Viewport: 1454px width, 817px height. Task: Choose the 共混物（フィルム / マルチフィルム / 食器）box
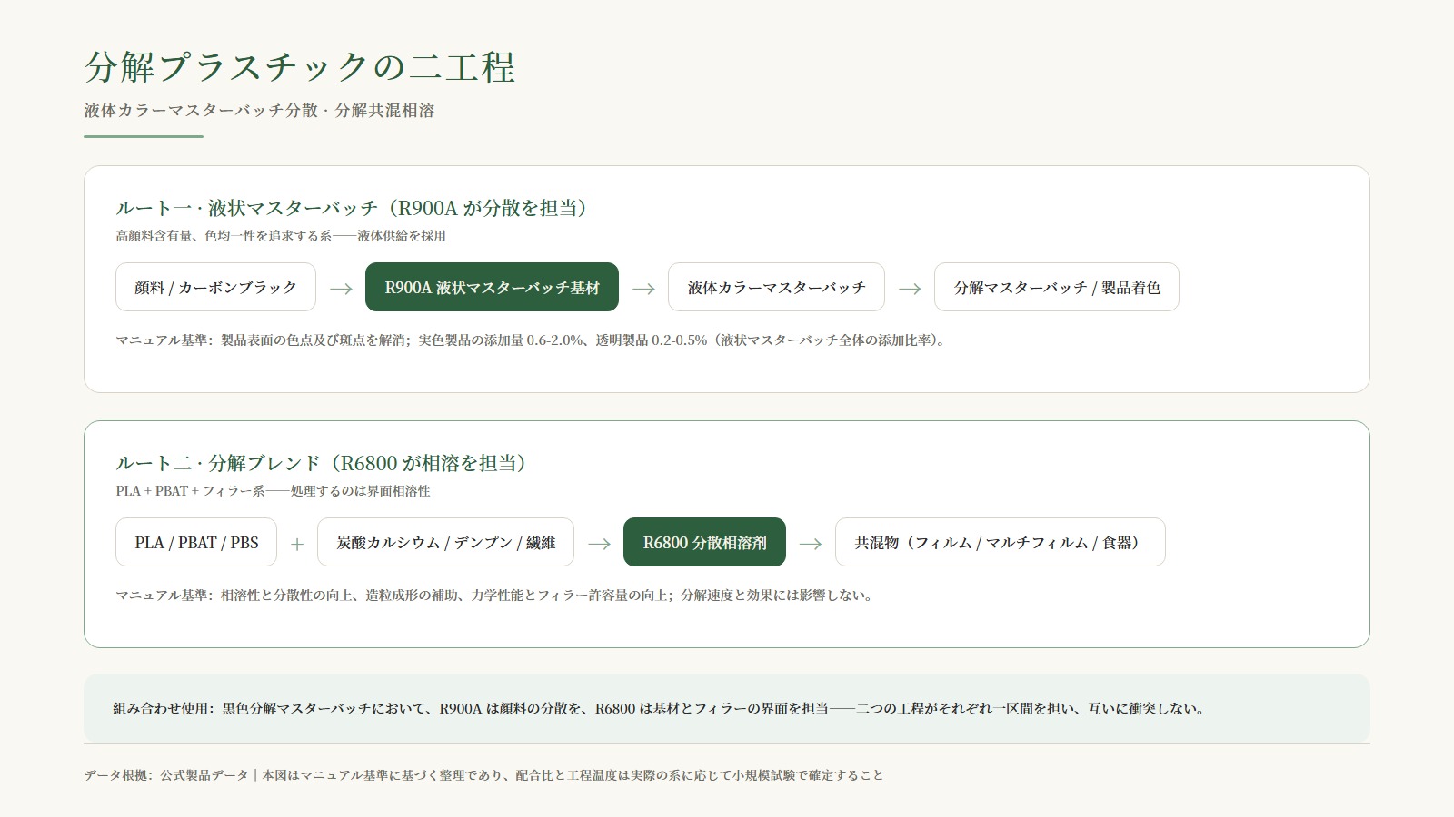click(x=1000, y=542)
